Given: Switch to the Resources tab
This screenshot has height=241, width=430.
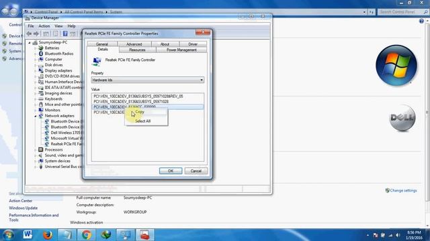Looking at the screenshot, I should [x=137, y=50].
